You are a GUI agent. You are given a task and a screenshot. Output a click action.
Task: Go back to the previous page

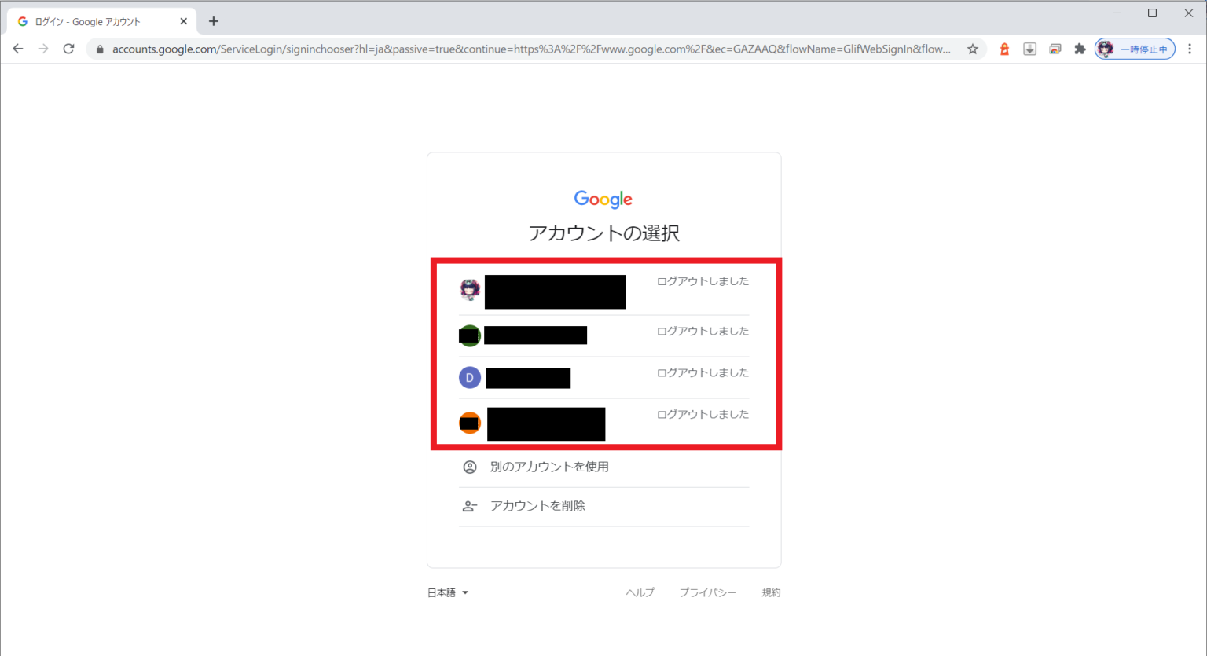pyautogui.click(x=18, y=49)
